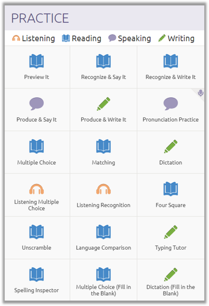The image size is (209, 306).
Task: Toggle the Speaking filter in the legend
Action: (130, 38)
